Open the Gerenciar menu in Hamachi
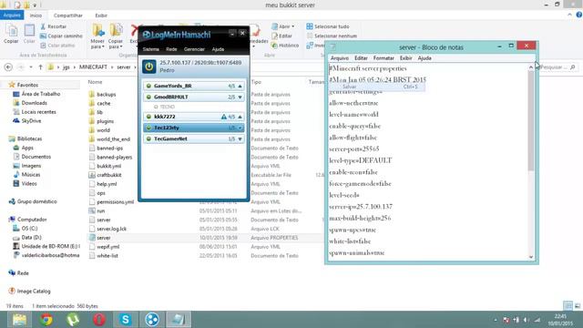This screenshot has width=583, height=328. tap(194, 49)
